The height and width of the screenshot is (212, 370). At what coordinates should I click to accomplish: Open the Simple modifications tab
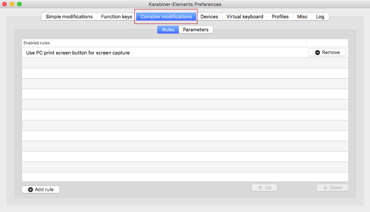pyautogui.click(x=69, y=16)
